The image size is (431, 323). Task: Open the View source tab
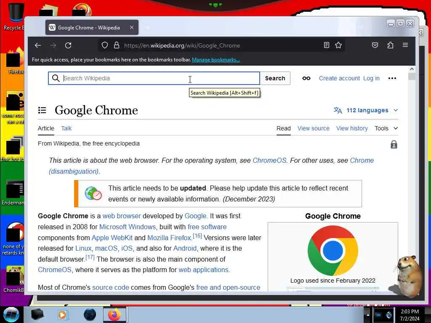tap(313, 128)
